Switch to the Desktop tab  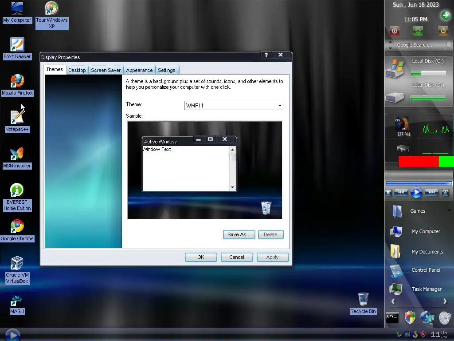[77, 70]
